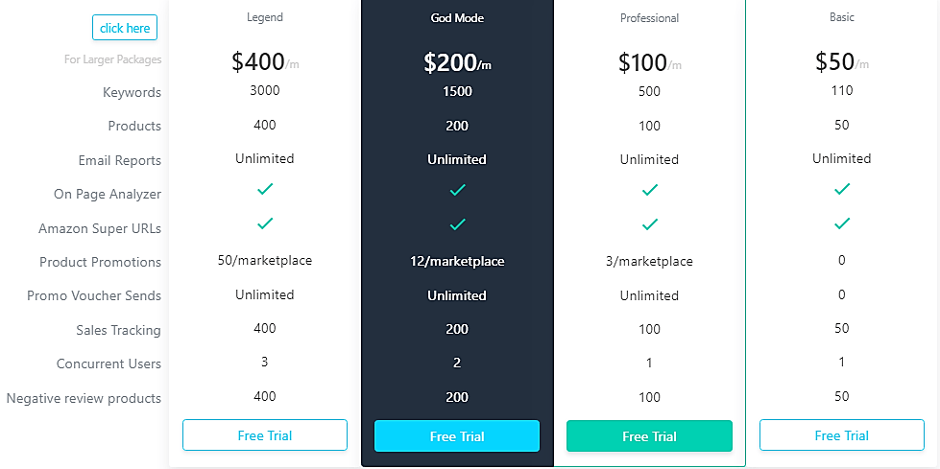Click the $400/m Legend price

point(265,61)
